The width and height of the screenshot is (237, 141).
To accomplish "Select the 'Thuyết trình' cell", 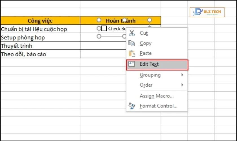I will pyautogui.click(x=40, y=46).
